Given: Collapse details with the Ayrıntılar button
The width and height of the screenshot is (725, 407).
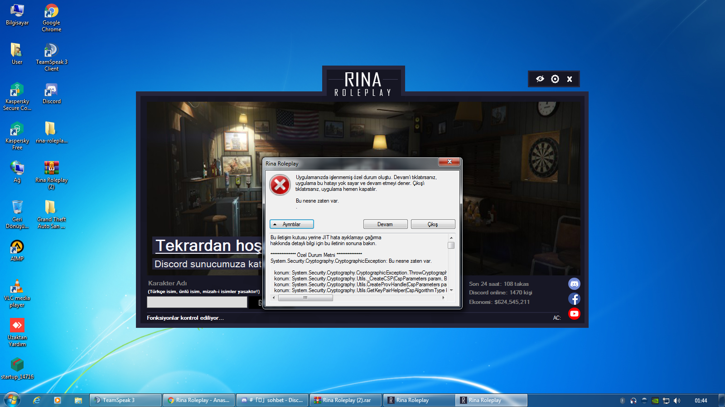Looking at the screenshot, I should (292, 224).
